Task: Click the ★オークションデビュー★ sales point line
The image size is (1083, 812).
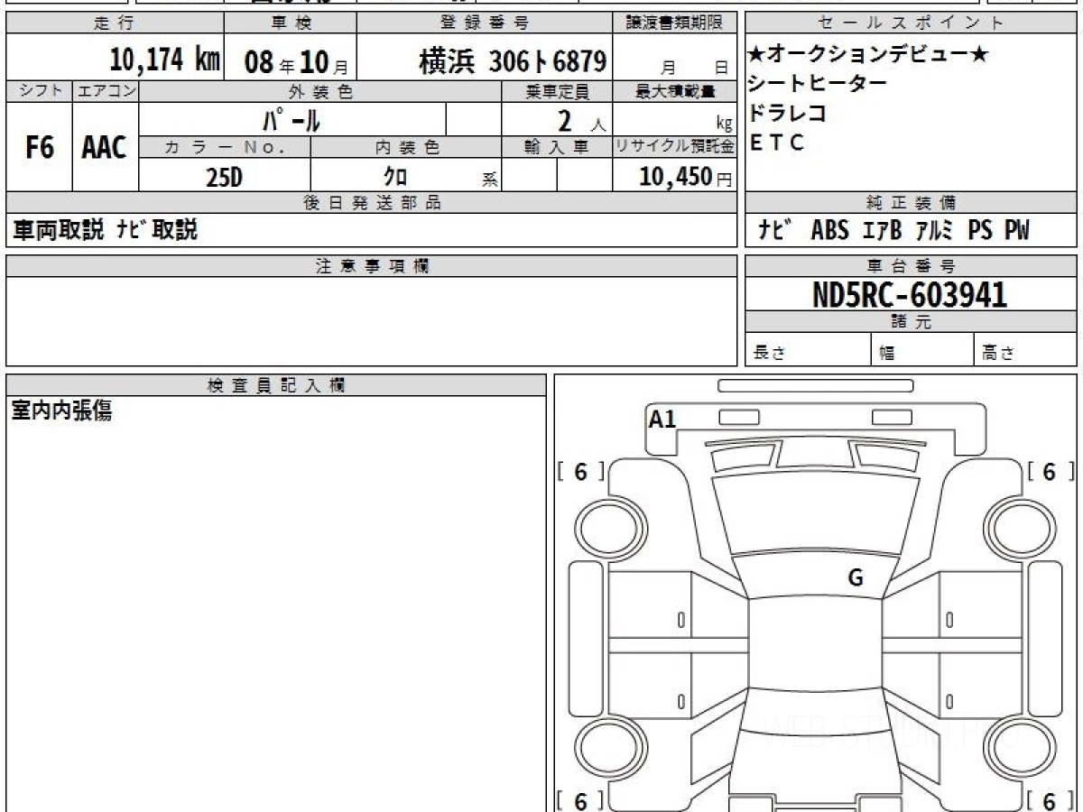Action: 868,55
